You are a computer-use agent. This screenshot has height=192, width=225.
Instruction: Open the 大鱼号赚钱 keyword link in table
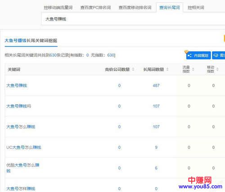pyautogui.click(x=17, y=85)
